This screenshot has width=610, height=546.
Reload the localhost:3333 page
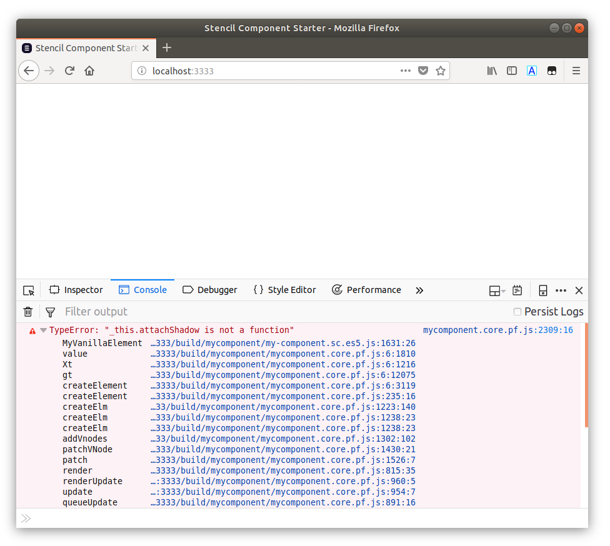tap(69, 71)
